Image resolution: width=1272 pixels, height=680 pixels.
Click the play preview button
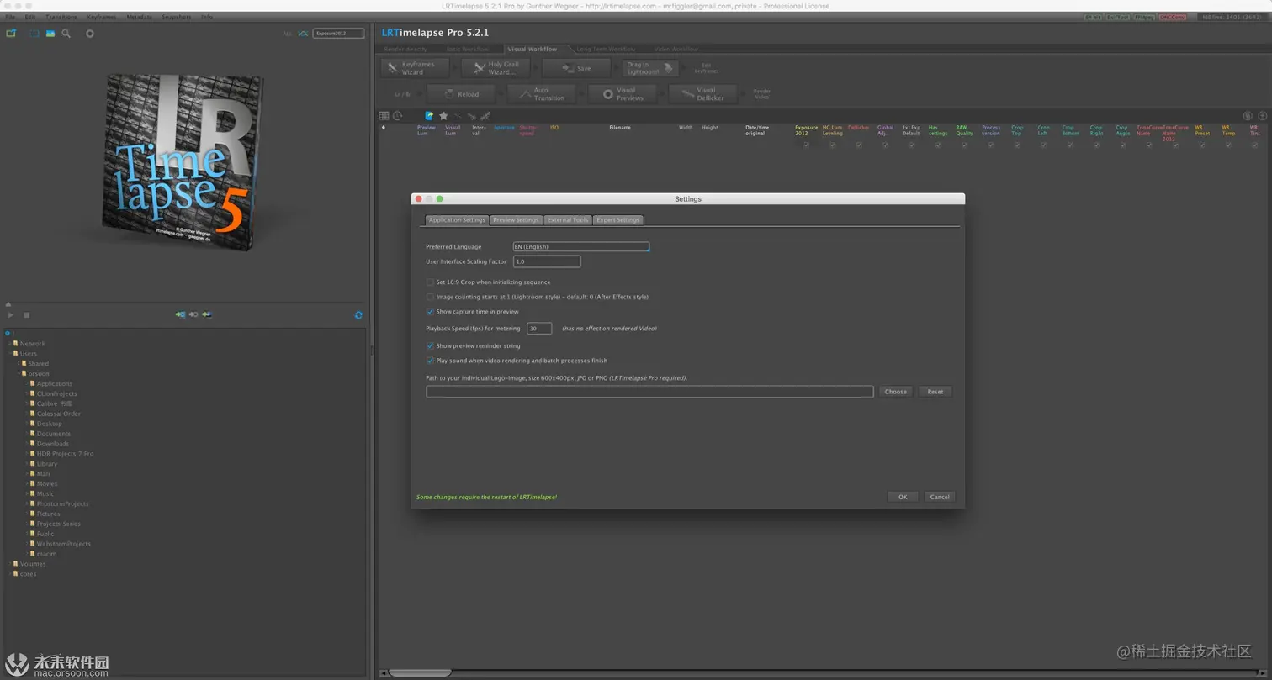(x=10, y=315)
